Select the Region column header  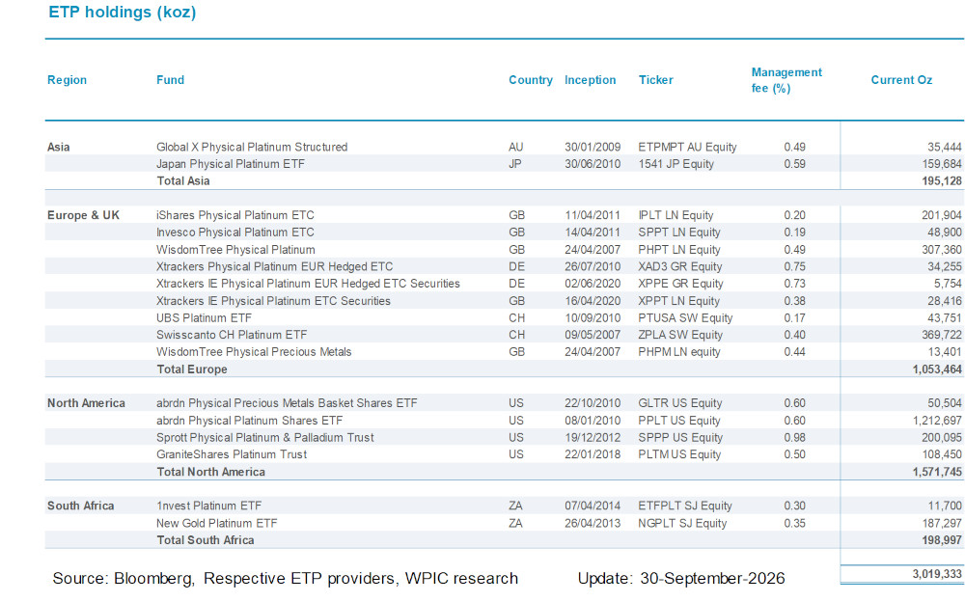tap(68, 80)
